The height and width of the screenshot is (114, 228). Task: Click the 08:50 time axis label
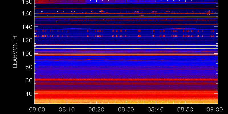186,109
